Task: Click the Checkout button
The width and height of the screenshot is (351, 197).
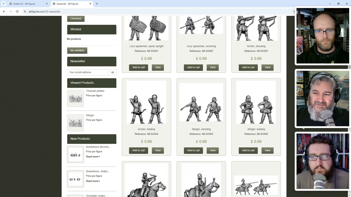Action: (x=76, y=19)
